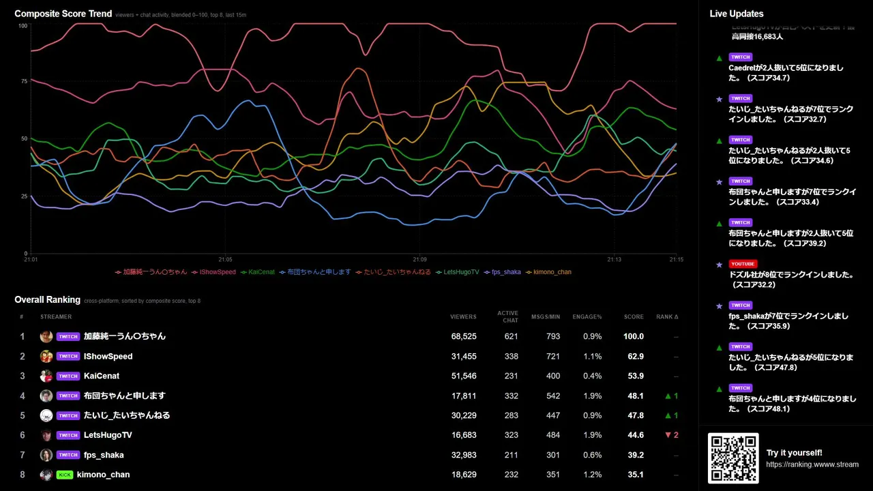Open 加藤純一うん〇ちゃん's name in the ranking table
873x491 pixels.
point(125,336)
